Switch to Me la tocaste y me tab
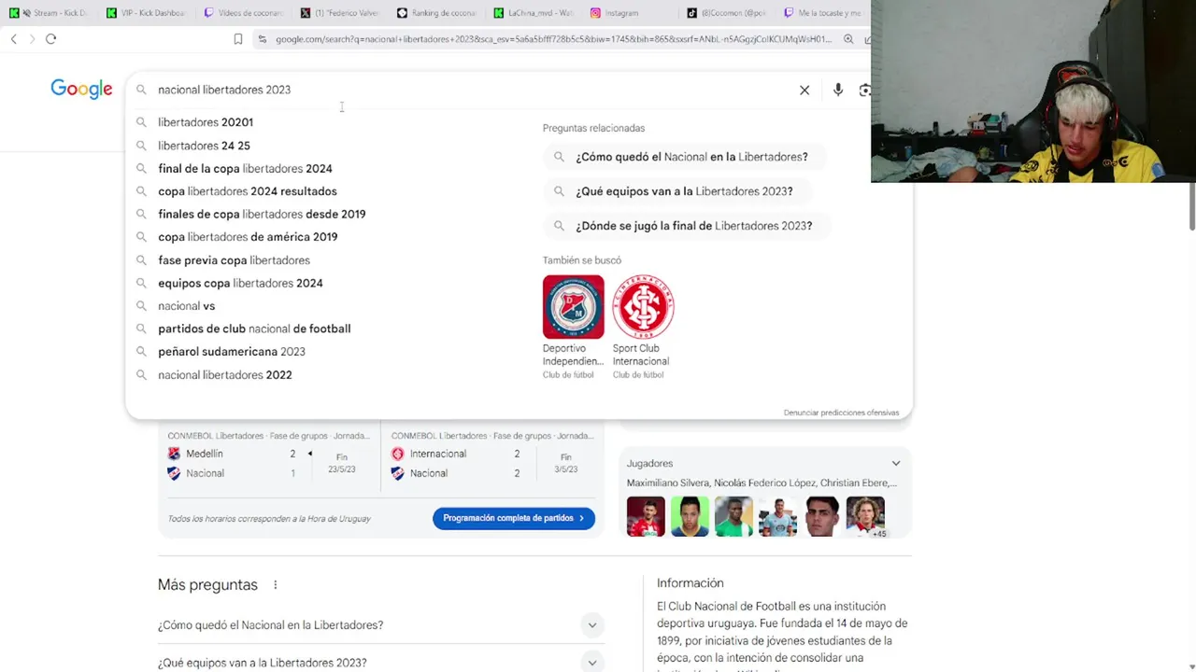This screenshot has width=1196, height=672. coord(824,13)
